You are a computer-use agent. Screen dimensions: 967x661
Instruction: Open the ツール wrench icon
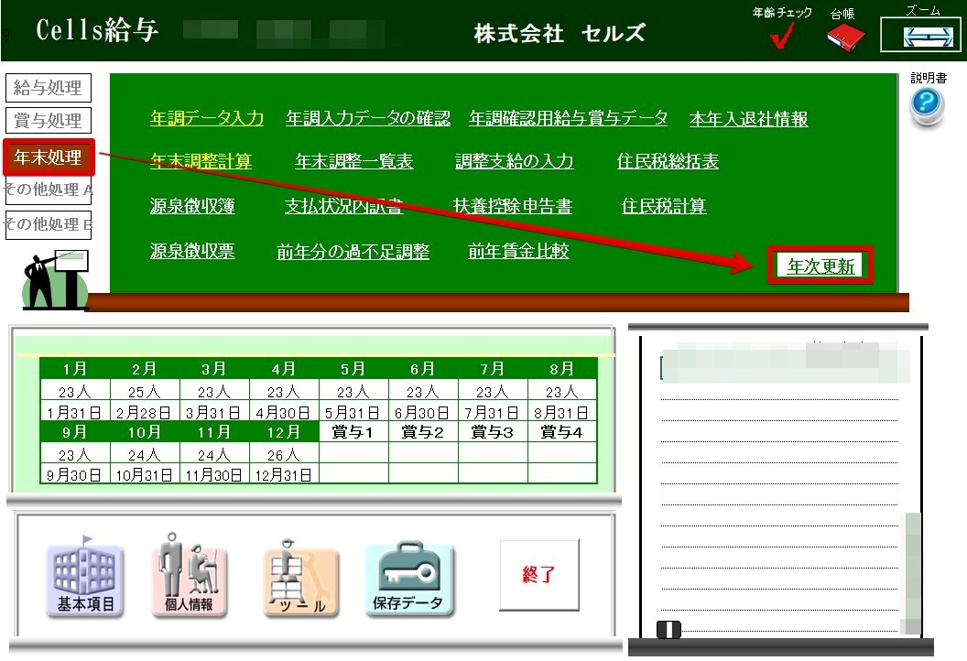[x=301, y=578]
